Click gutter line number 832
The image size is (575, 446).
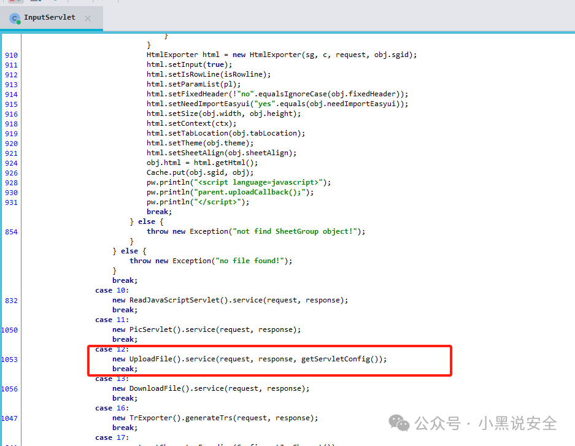(11, 301)
